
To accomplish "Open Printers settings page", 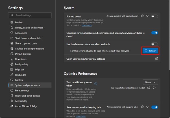I will point(30,80).
